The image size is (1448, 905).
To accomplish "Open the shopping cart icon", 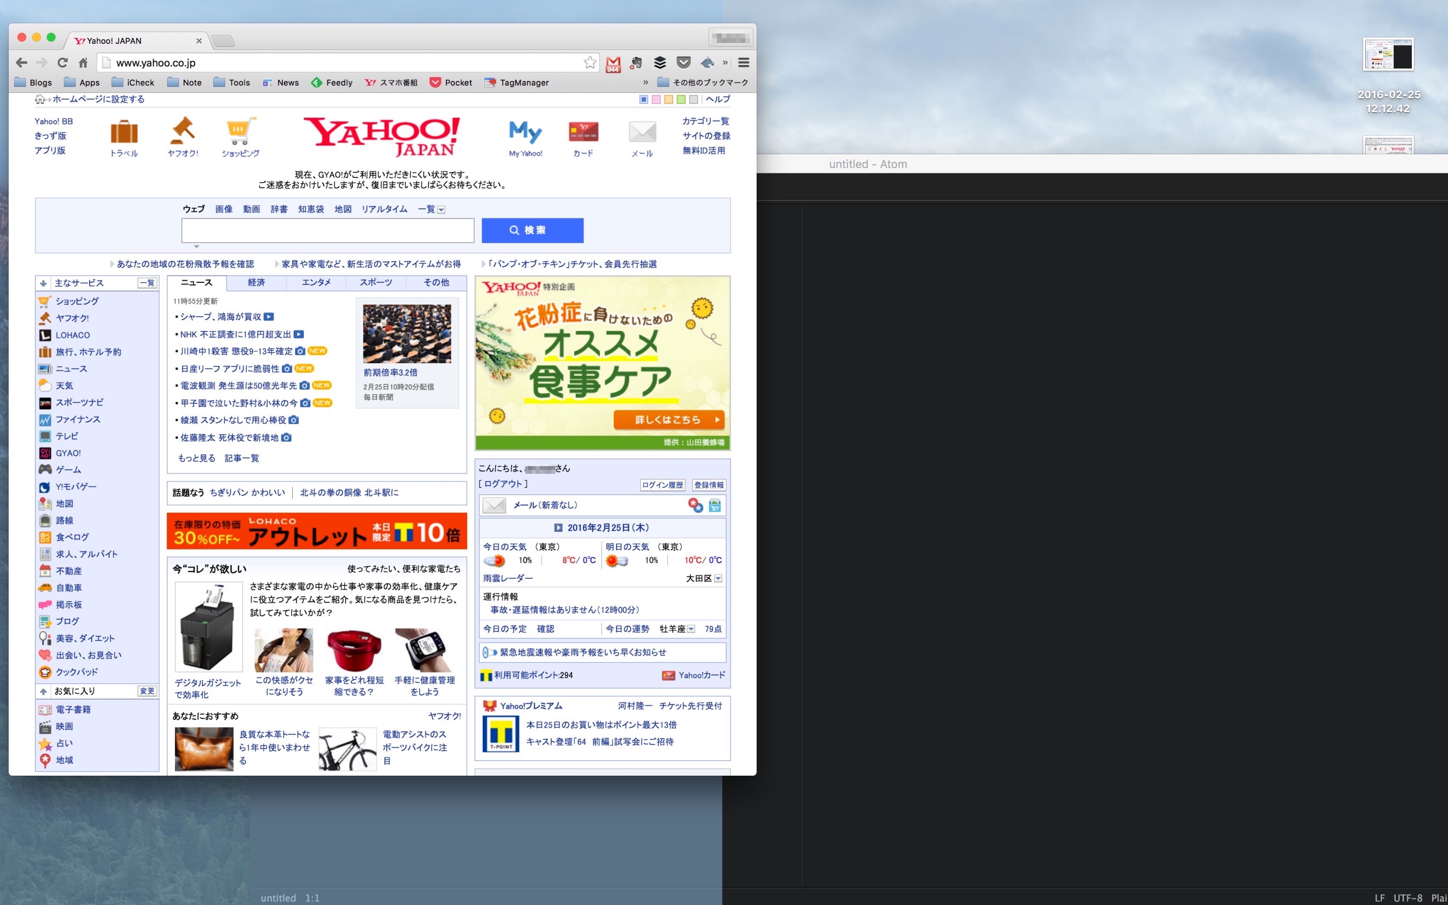I will tap(240, 131).
